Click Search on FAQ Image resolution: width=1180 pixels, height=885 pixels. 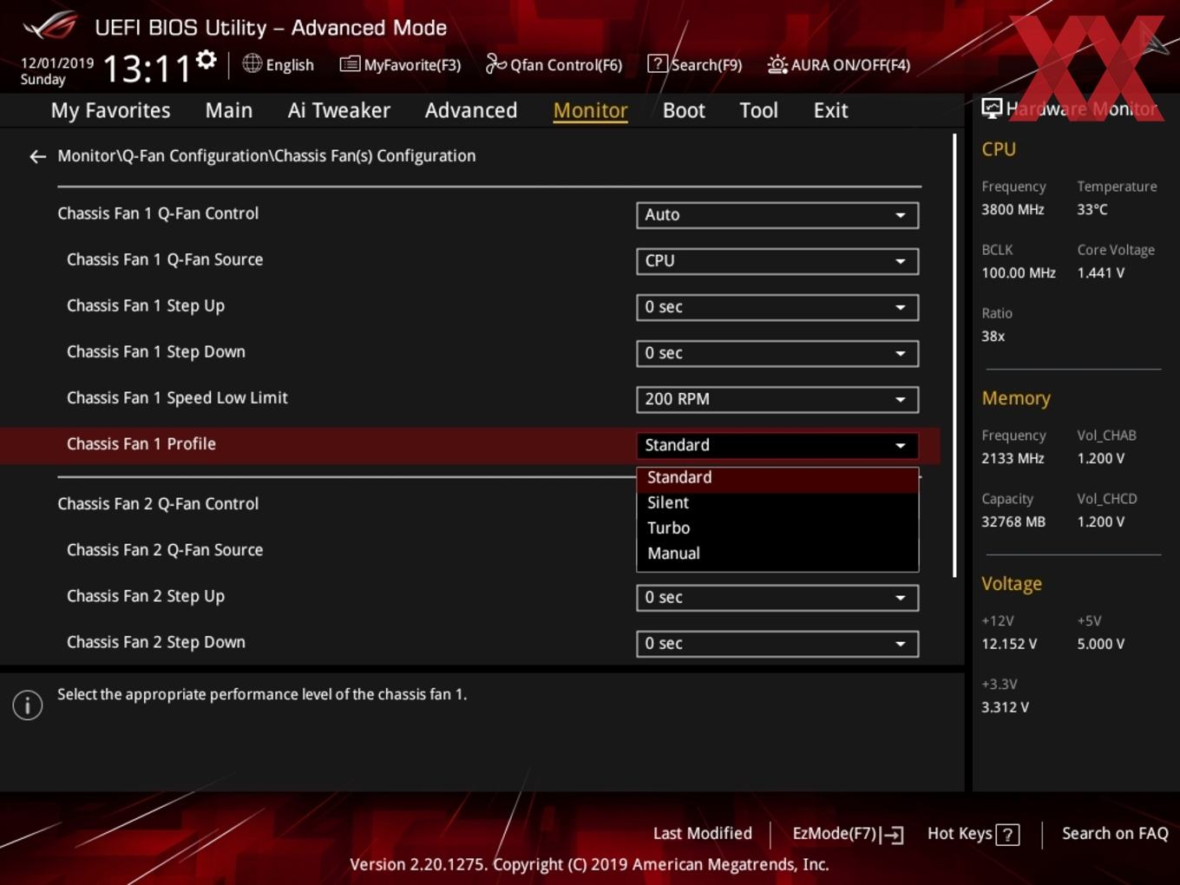coord(1115,834)
